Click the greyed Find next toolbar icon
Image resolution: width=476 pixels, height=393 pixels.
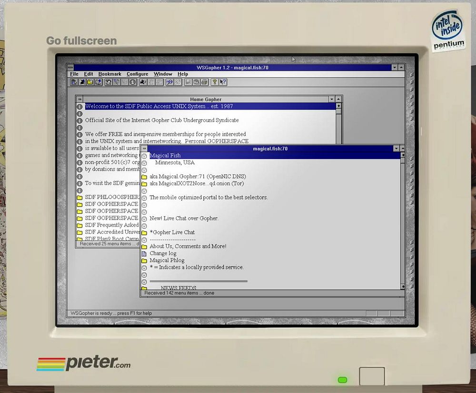pyautogui.click(x=178, y=82)
